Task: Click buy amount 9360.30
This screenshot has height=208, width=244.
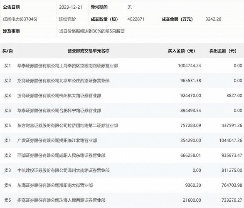Action: click(193, 185)
